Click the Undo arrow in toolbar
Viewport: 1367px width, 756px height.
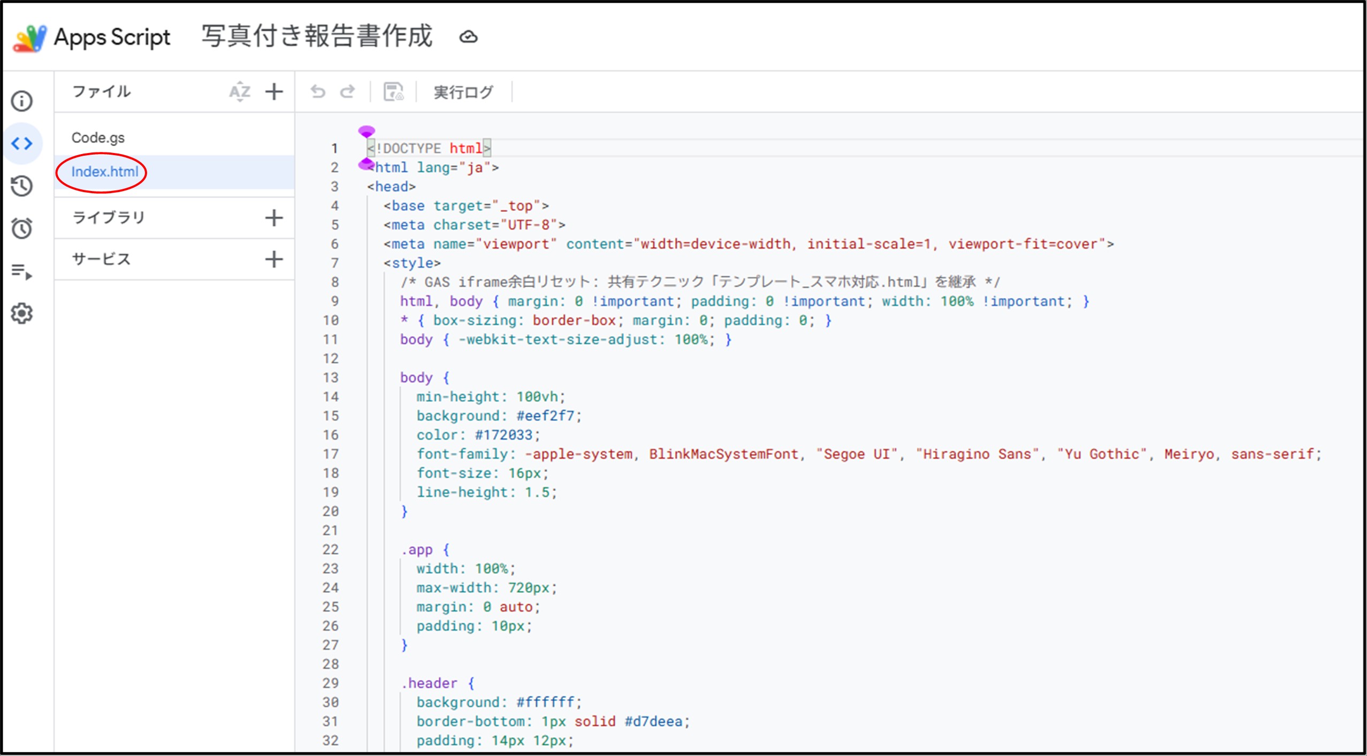tap(318, 92)
